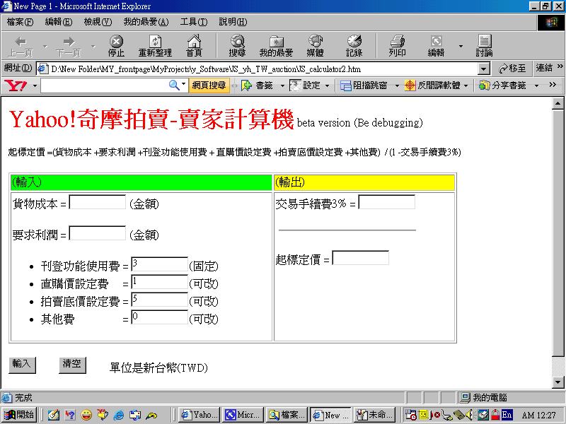
Task: Open the Yahoo Messenger smiley quick-launch icon
Action: tap(86, 416)
